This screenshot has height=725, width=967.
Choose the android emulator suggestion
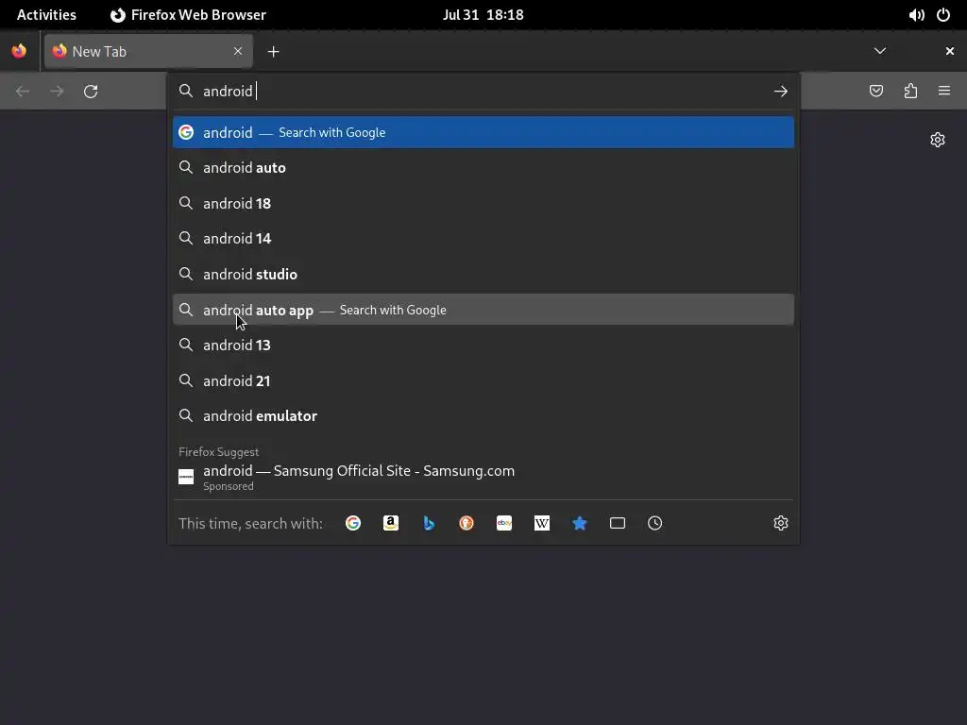[483, 416]
